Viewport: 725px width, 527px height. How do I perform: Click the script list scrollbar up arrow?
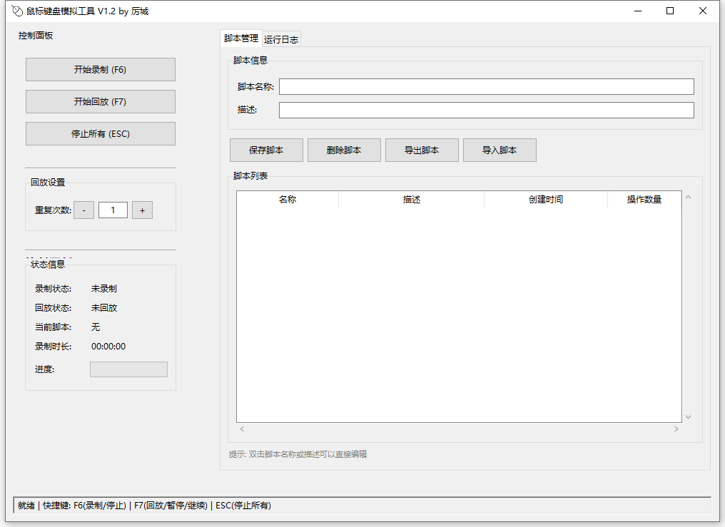coord(687,197)
